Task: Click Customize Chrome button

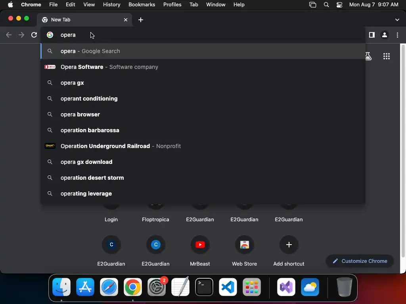Action: click(360, 261)
